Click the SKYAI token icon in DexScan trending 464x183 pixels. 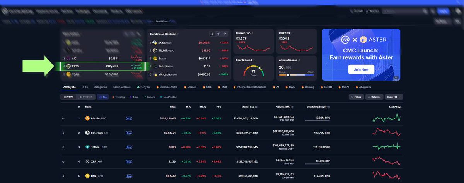(155, 42)
